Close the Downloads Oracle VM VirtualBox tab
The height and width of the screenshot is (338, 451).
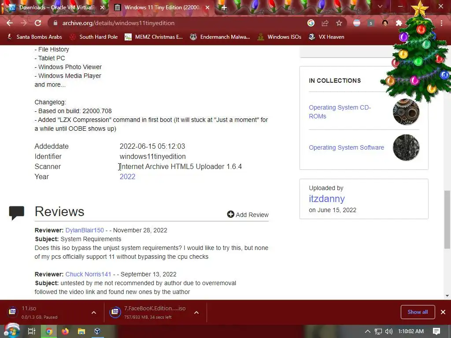coord(102,7)
